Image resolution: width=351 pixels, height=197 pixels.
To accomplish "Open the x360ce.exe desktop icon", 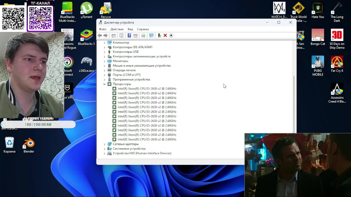I will point(86,65).
